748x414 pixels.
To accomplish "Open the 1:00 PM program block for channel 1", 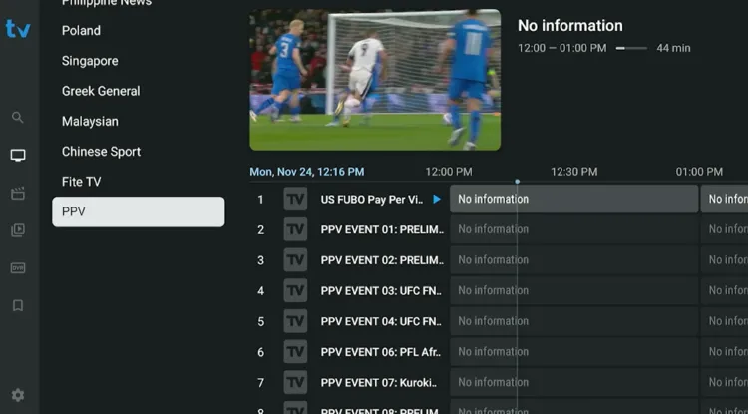I will click(724, 199).
